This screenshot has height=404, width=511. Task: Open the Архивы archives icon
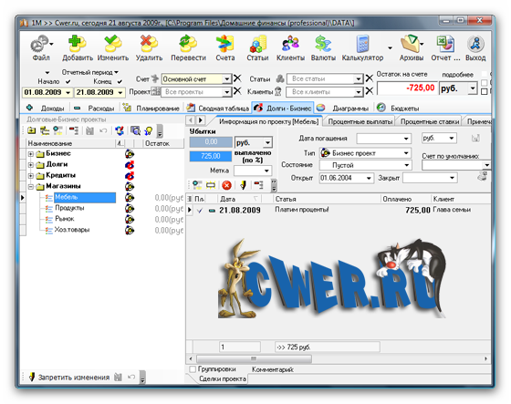point(411,44)
